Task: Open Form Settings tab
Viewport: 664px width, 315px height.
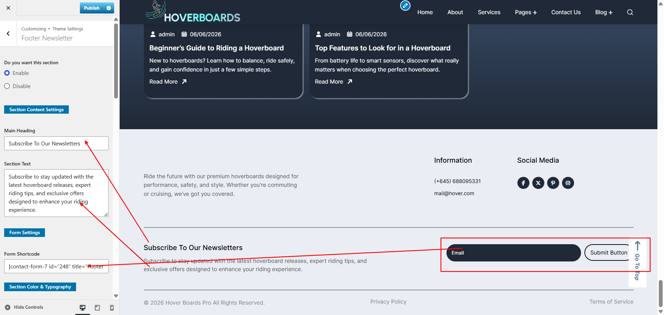Action: [x=25, y=232]
